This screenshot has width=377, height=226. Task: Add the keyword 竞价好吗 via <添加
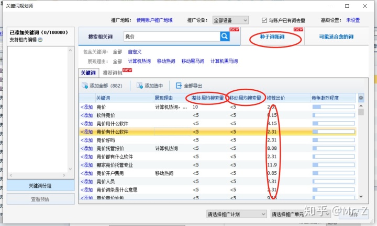(x=86, y=140)
